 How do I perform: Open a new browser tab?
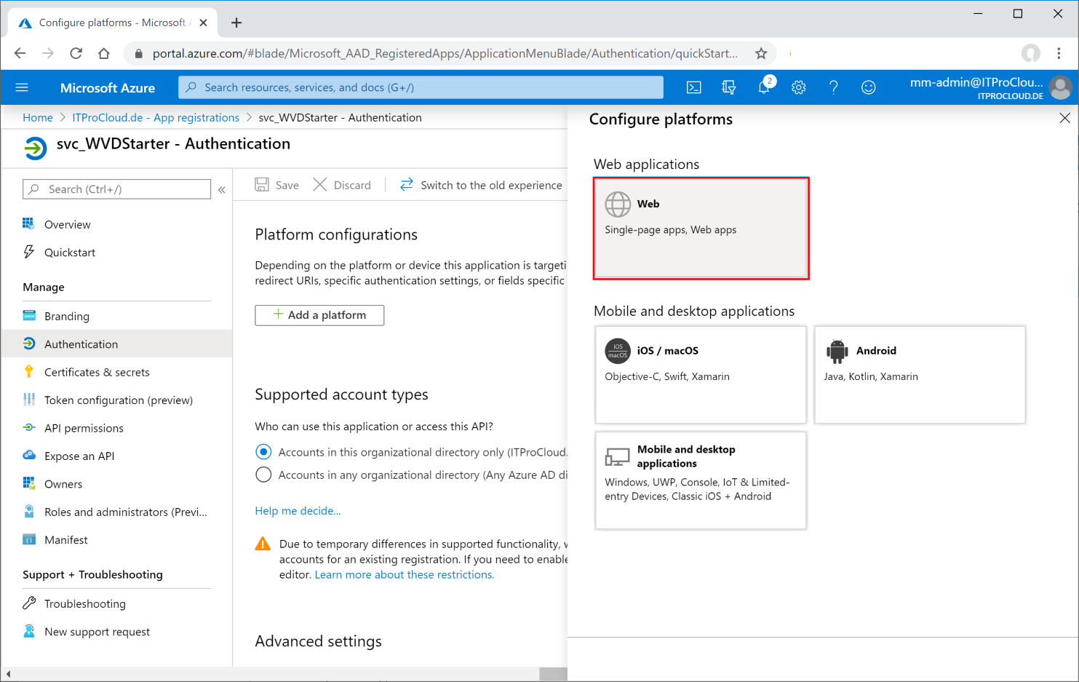pos(236,23)
